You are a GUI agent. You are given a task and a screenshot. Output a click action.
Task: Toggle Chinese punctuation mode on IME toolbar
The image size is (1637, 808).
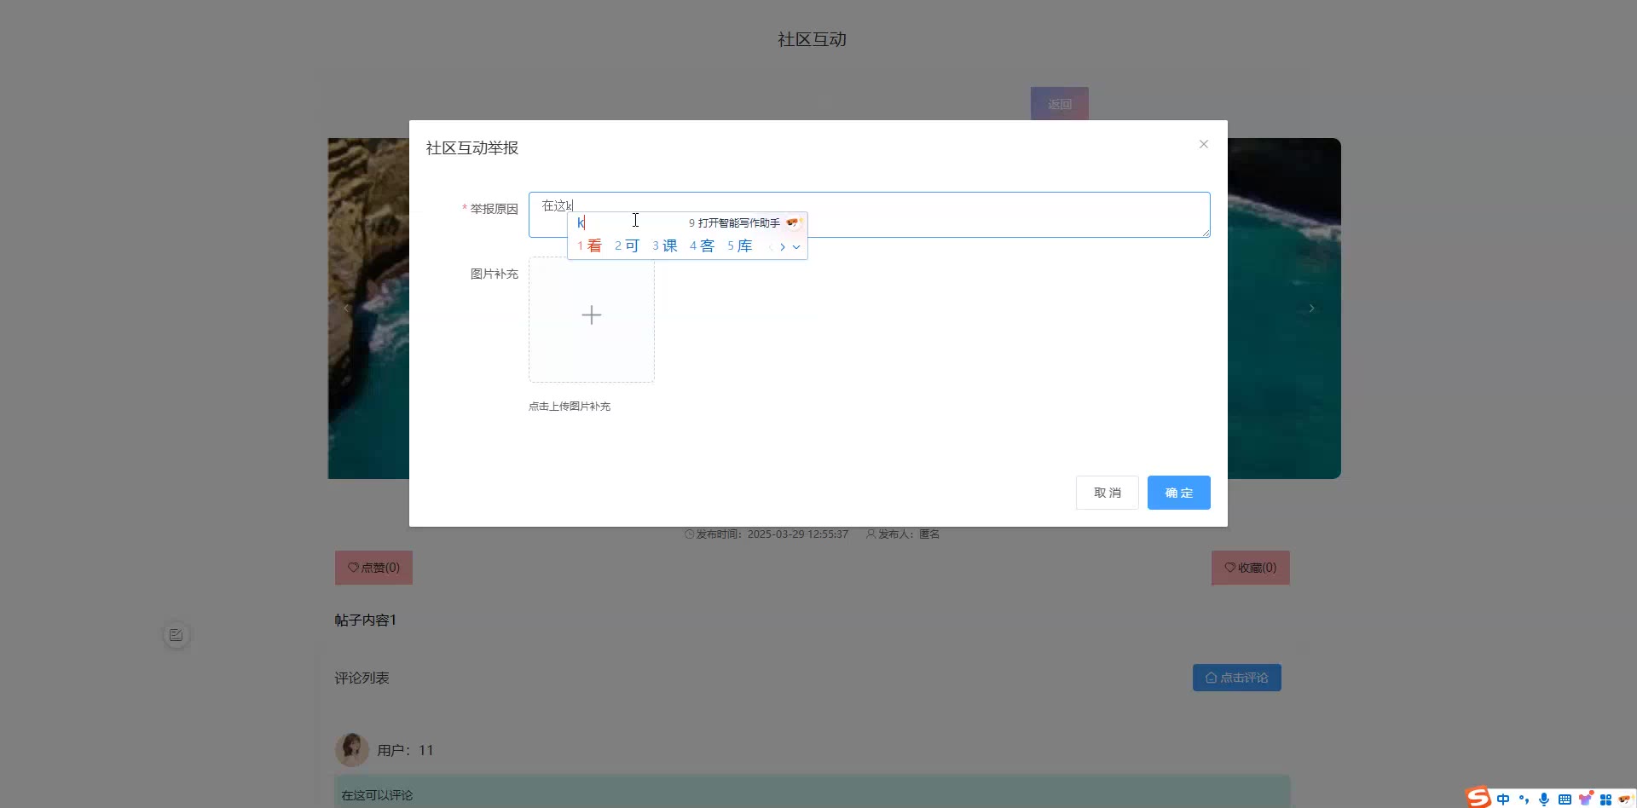(x=1524, y=799)
